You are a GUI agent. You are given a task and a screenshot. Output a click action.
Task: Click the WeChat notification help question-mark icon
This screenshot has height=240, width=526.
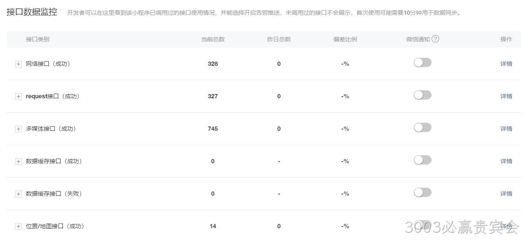[x=435, y=39]
